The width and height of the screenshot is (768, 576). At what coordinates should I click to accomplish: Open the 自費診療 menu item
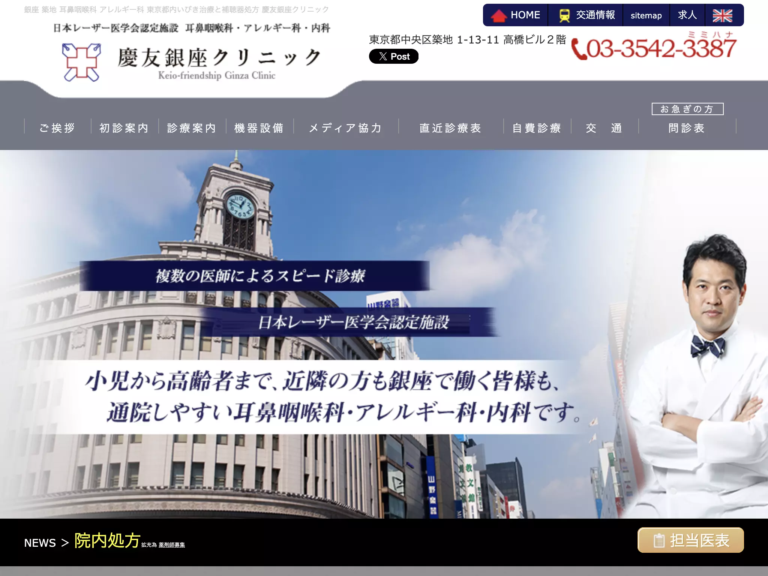point(537,128)
